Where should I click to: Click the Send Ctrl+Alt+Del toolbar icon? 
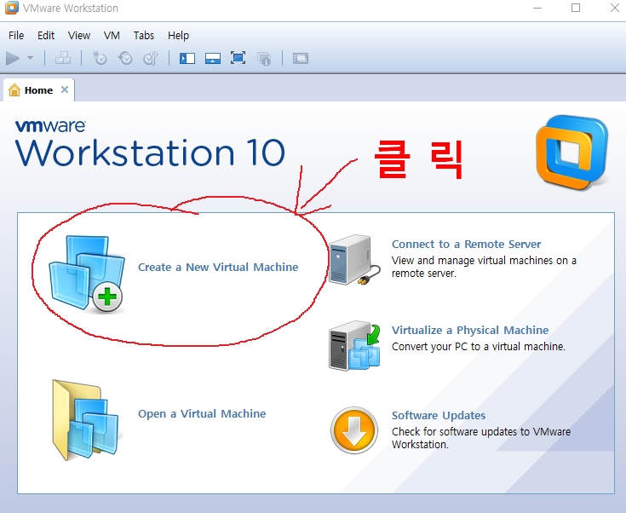point(63,58)
